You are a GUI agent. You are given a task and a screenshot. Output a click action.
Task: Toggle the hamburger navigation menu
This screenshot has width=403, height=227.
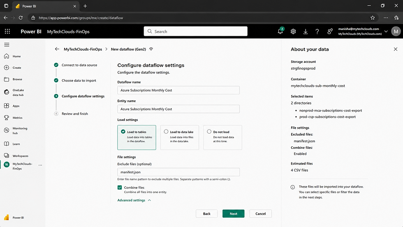7,45
